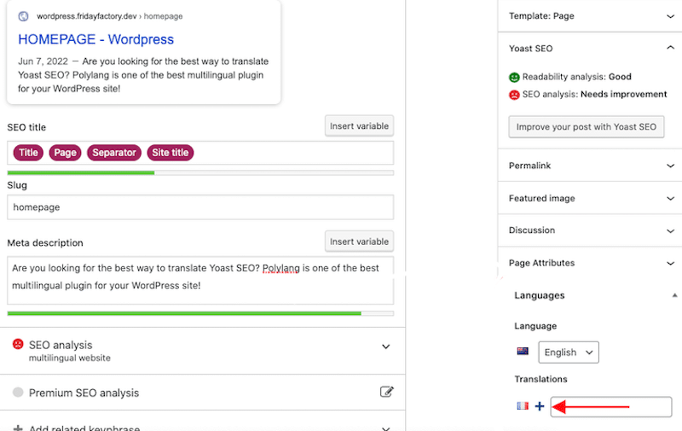Focus the Slug input field
The width and height of the screenshot is (682, 431).
point(200,207)
